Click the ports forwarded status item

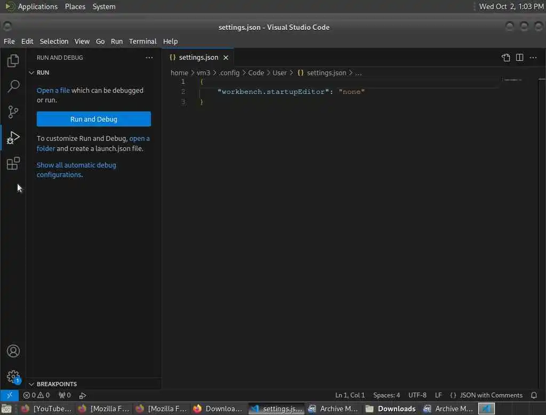pyautogui.click(x=65, y=395)
